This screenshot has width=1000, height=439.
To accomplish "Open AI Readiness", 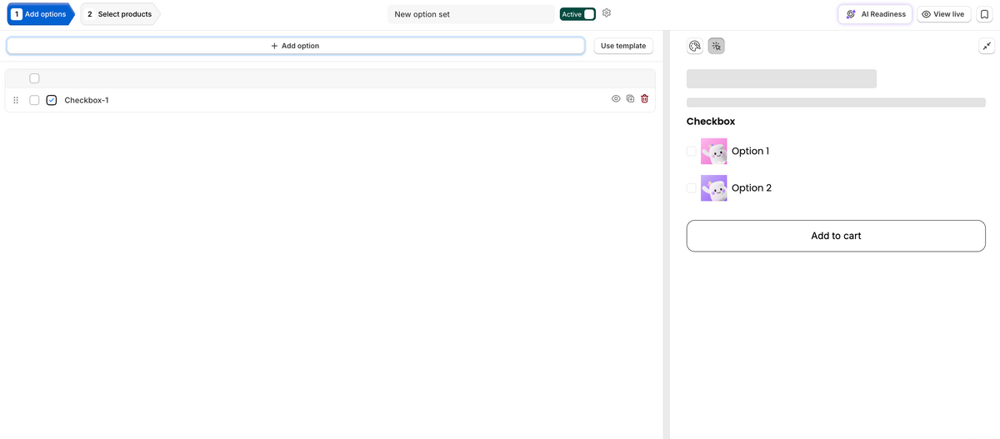I will pyautogui.click(x=875, y=14).
